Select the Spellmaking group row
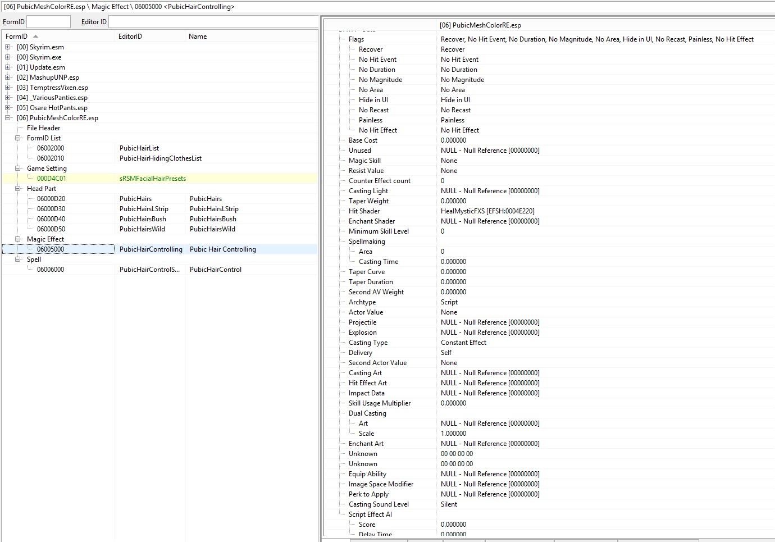The height and width of the screenshot is (542, 775). click(x=549, y=242)
